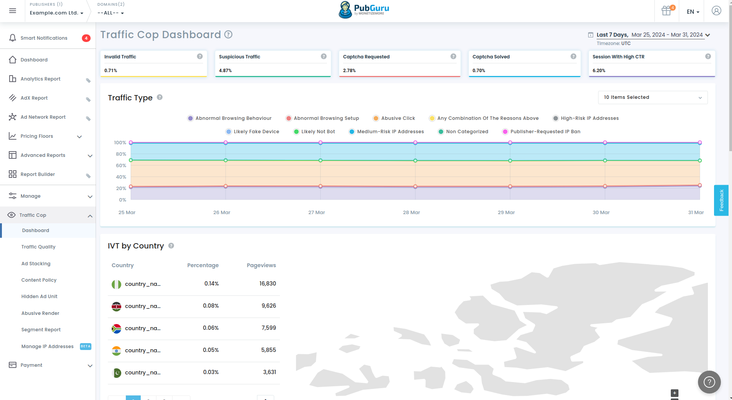Open the Smart Notifications bell icon

[13, 38]
